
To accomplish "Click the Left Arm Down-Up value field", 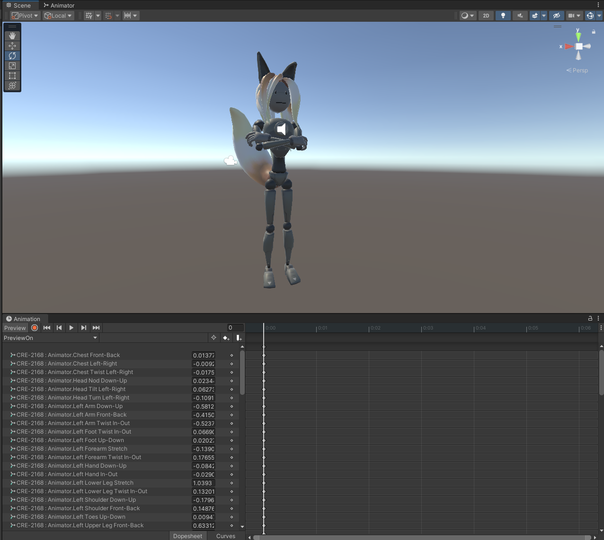I will (204, 406).
